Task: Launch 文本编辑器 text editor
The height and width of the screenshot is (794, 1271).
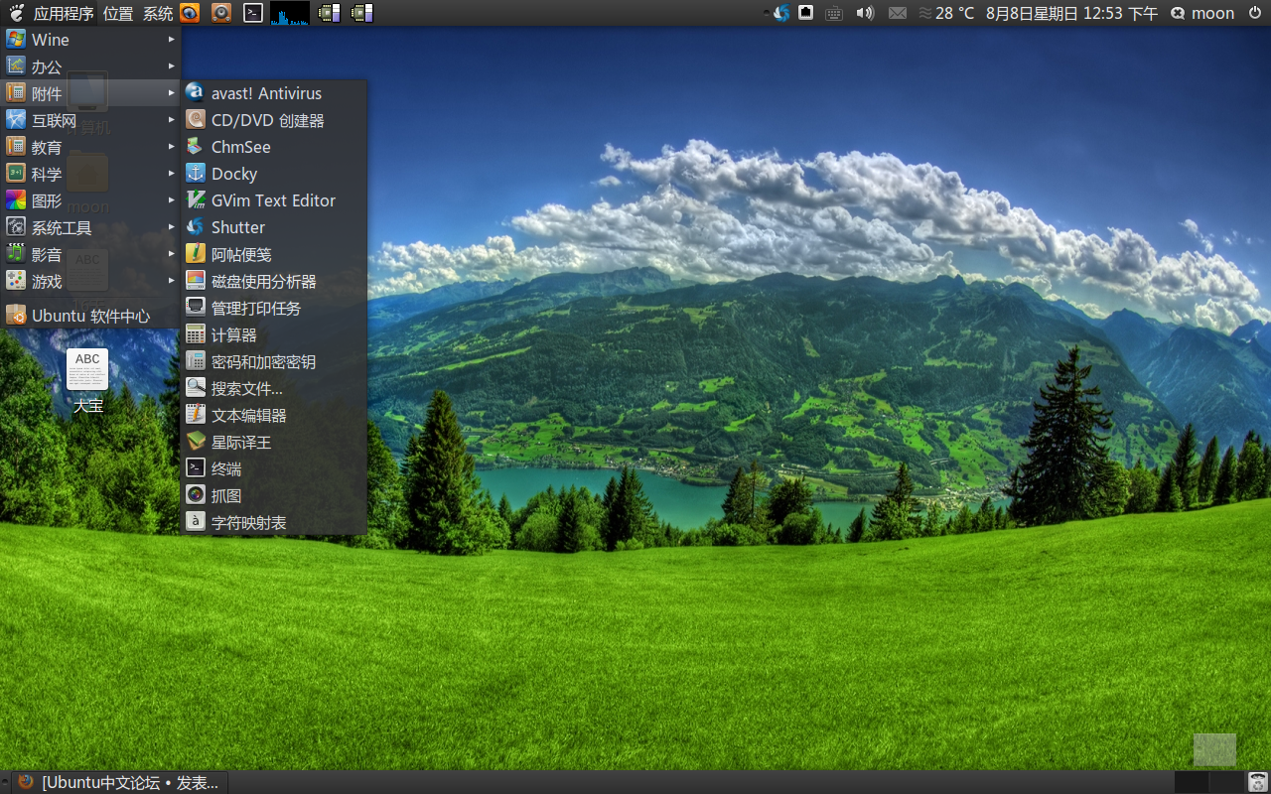Action: tap(274, 415)
